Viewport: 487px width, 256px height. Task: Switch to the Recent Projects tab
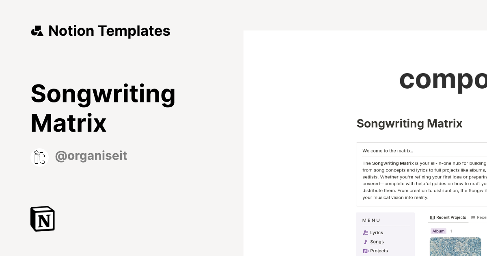click(450, 217)
